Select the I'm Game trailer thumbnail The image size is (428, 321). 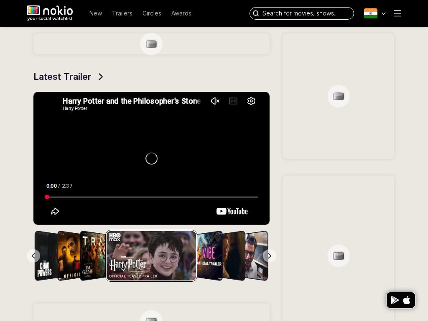click(93, 256)
